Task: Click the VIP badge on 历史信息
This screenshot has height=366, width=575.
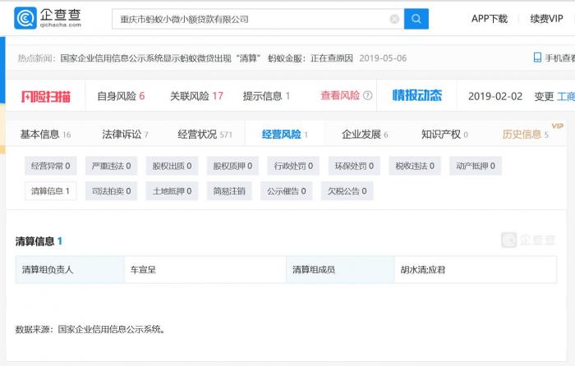Action: 558,126
